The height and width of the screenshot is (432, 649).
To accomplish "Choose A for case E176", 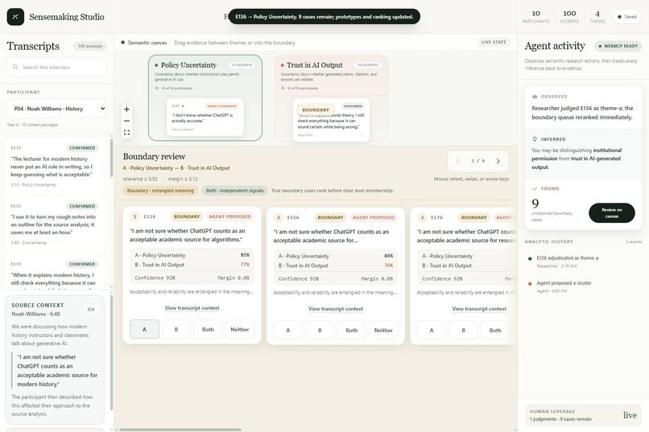I will click(432, 331).
